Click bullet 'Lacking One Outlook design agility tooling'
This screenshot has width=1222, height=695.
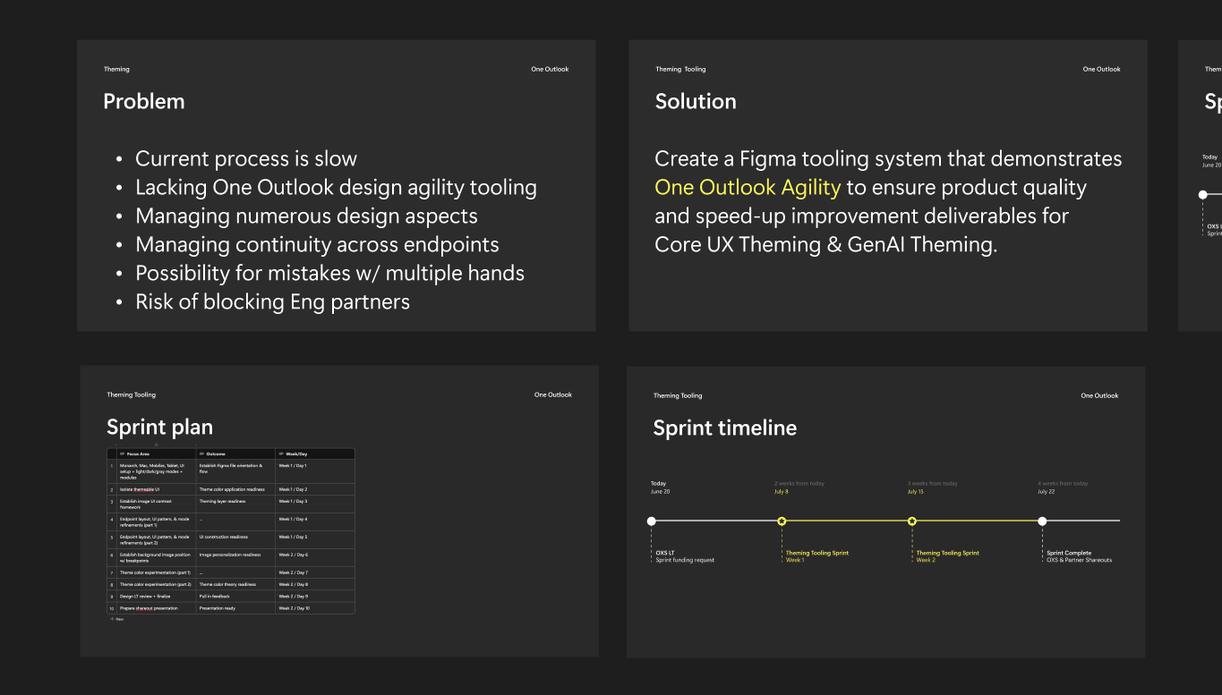coord(336,188)
